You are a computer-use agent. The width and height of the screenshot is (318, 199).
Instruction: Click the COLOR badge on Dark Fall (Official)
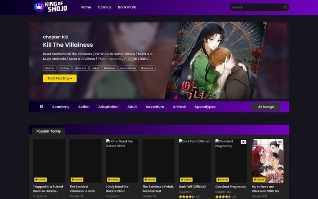[x=186, y=180]
